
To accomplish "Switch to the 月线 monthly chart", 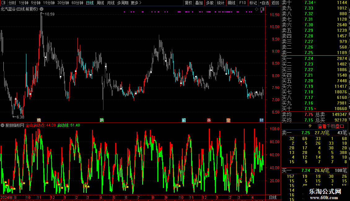I will point(111,3).
